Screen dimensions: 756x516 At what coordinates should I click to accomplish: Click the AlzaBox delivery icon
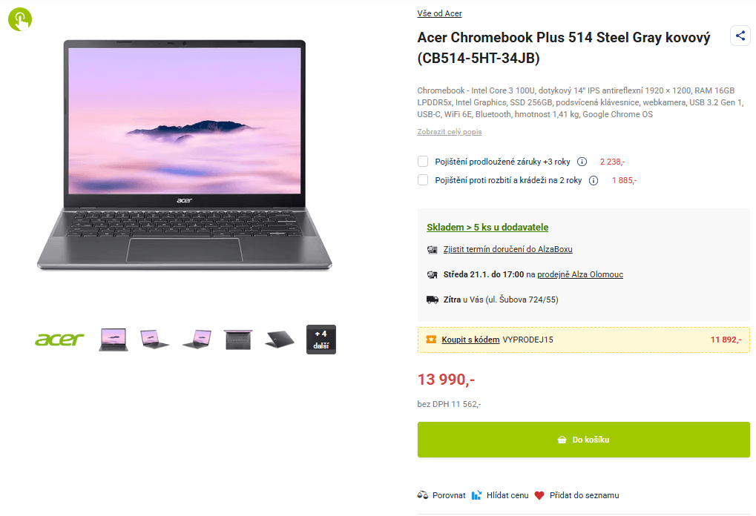(x=432, y=249)
